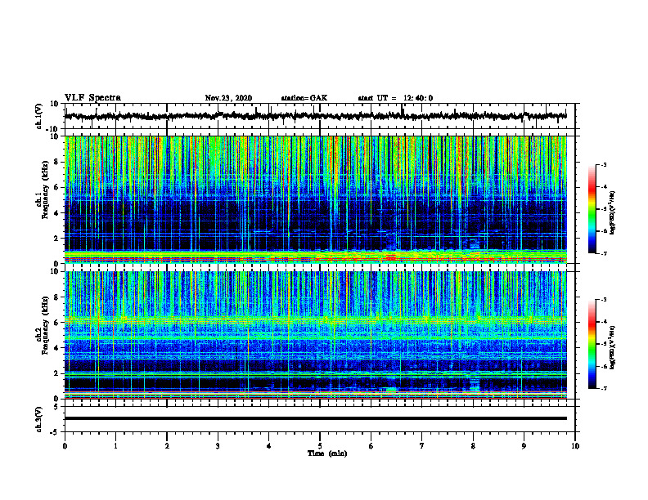Viewport: 648px width, 500px height.
Task: Click the ch.2 colorbar log(PSD) label
Action: (x=613, y=347)
